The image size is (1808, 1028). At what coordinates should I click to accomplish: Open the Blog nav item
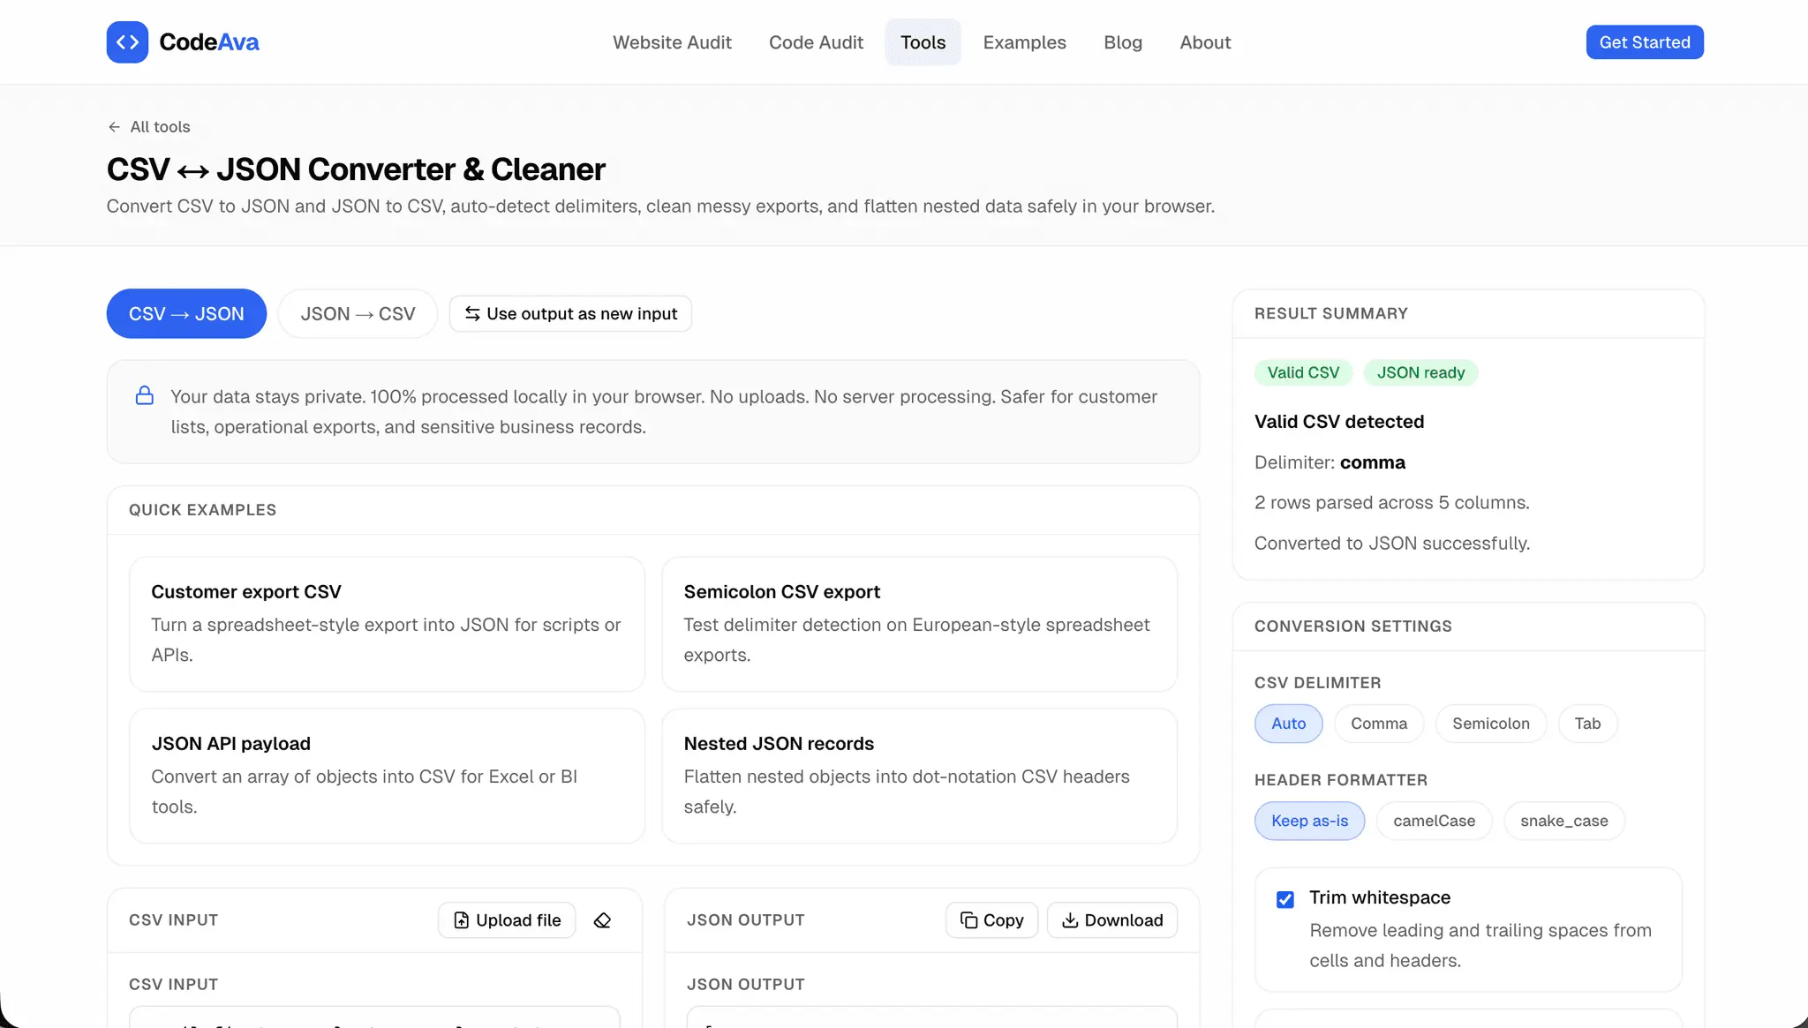tap(1123, 42)
